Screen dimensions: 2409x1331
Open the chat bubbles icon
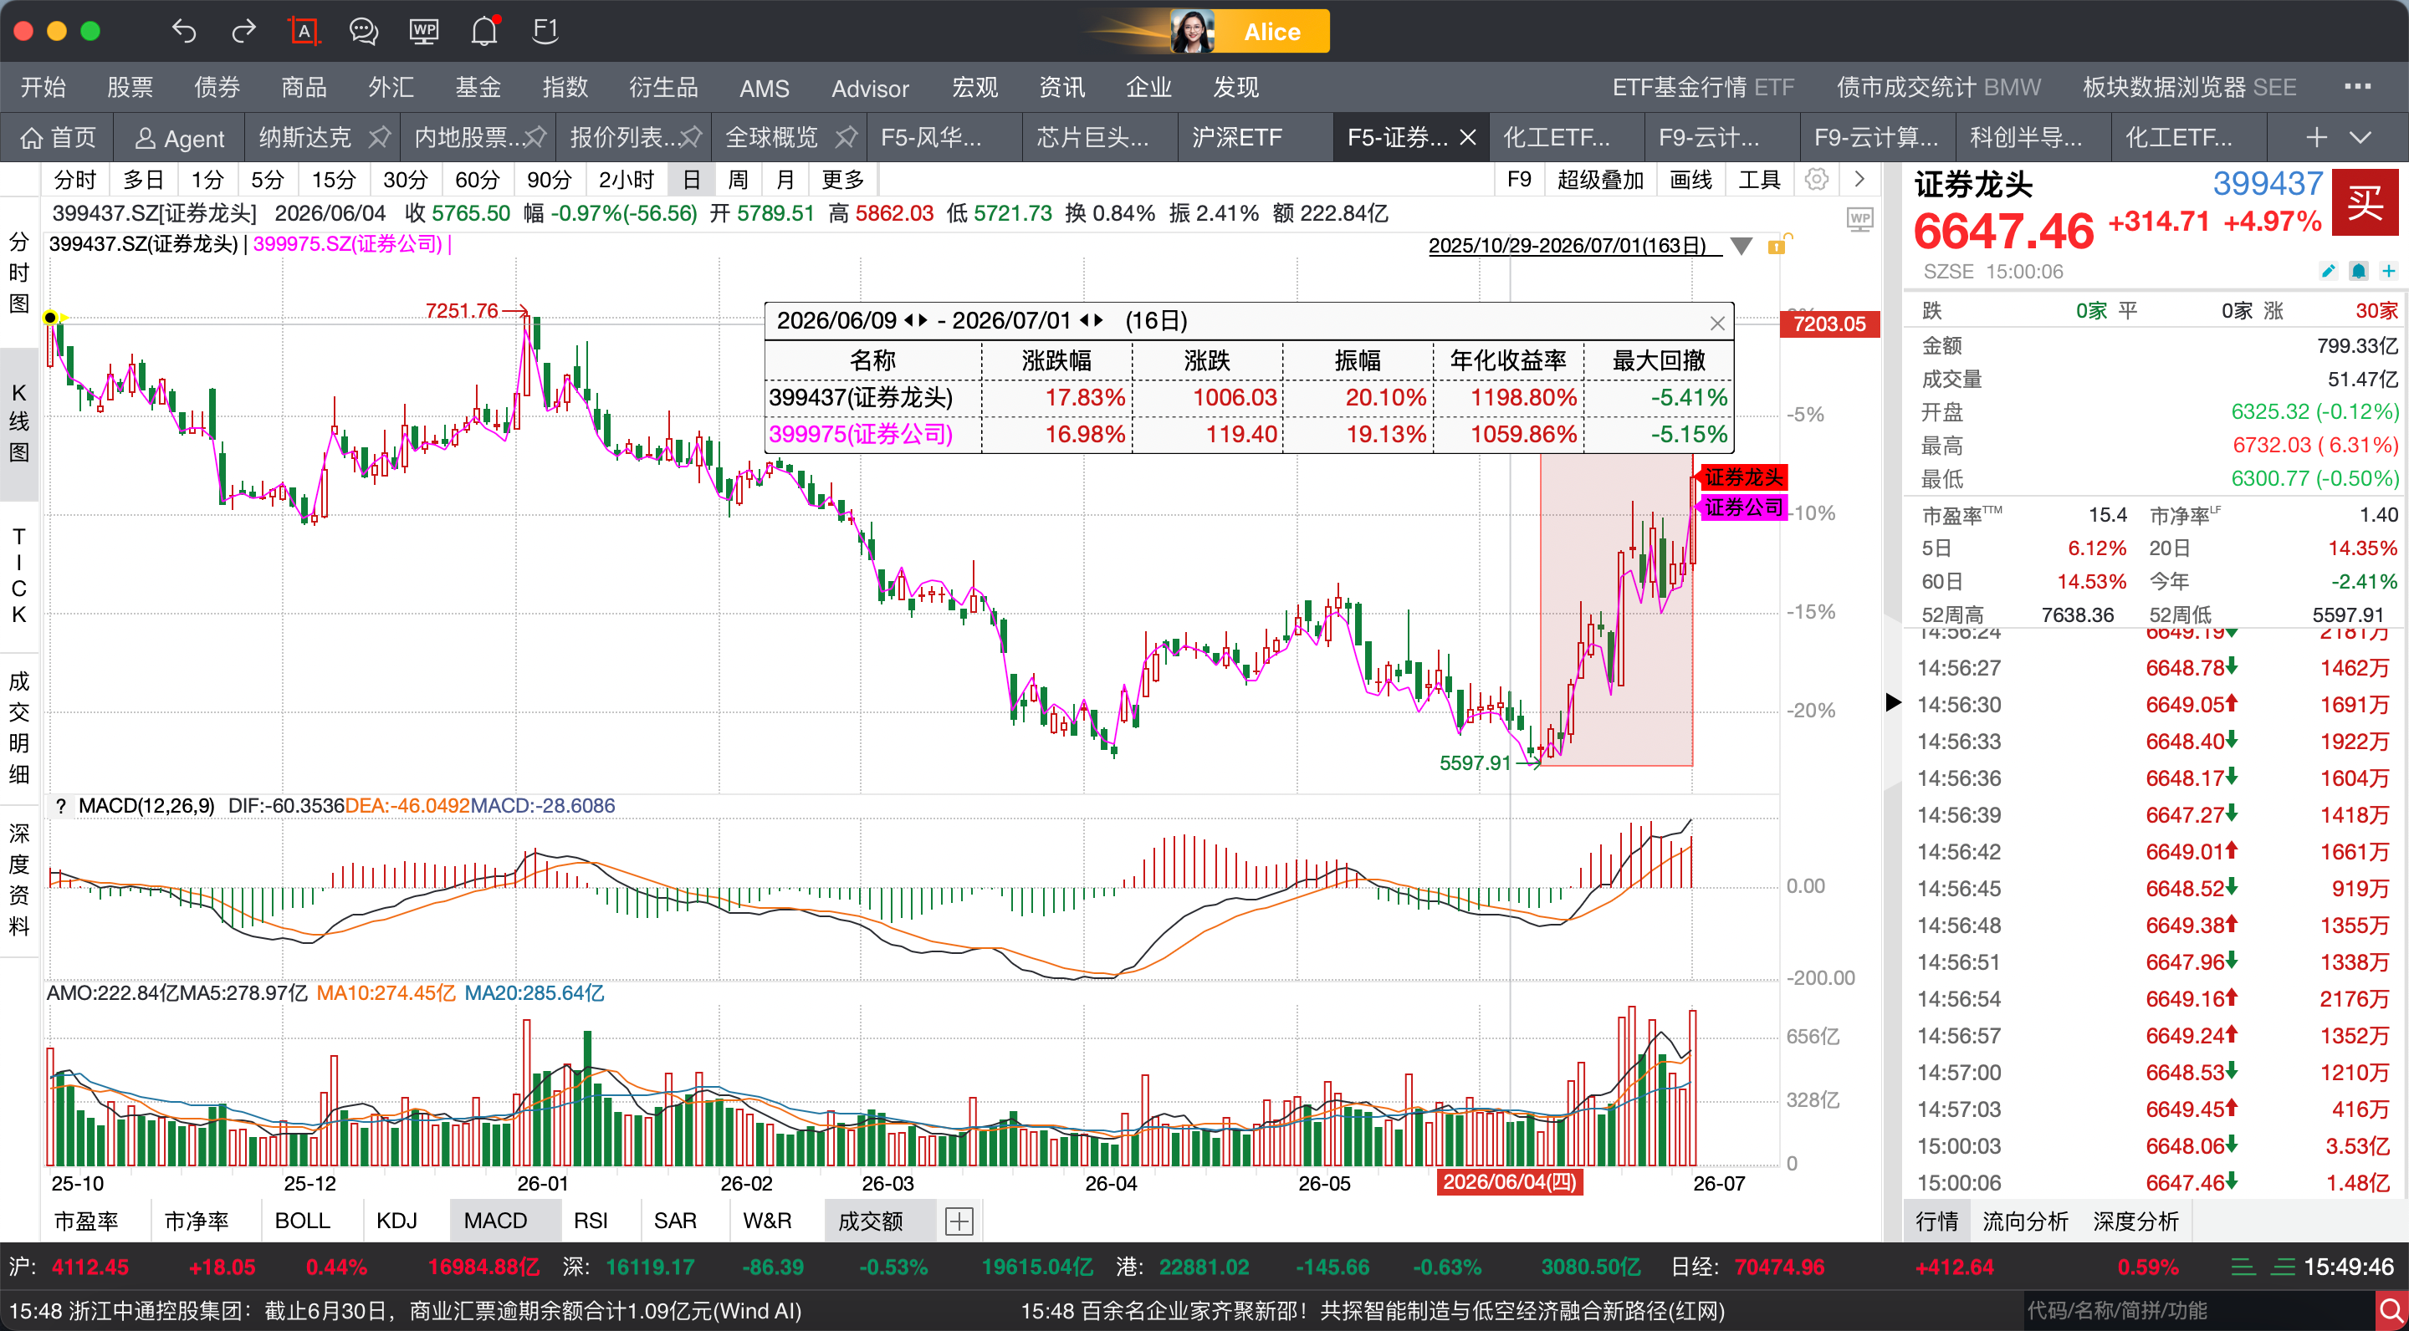click(x=363, y=32)
